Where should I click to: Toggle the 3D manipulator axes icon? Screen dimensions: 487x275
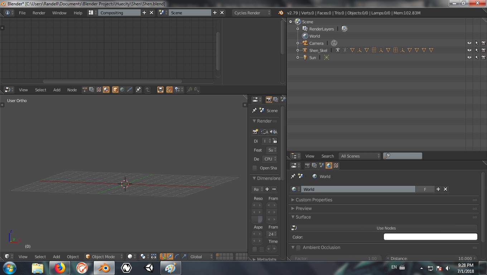pos(163,256)
